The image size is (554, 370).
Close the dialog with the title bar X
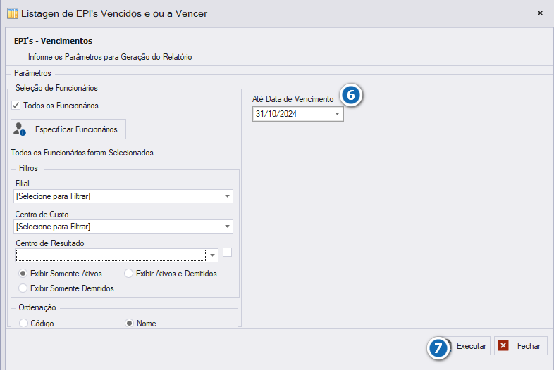point(540,13)
